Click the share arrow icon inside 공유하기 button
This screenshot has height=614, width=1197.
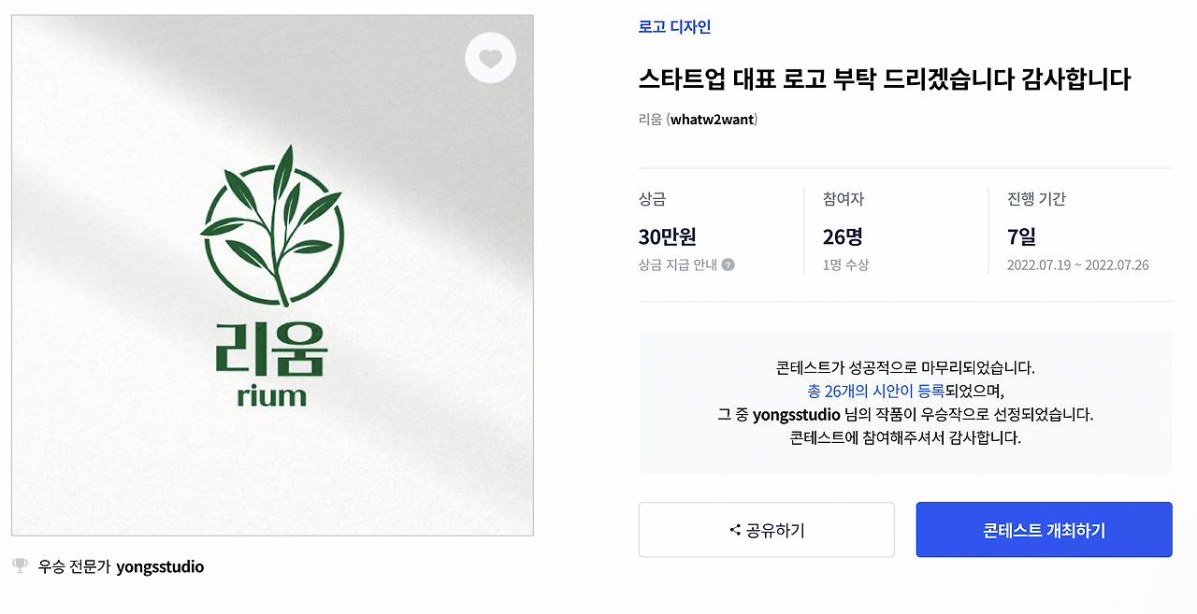point(734,529)
